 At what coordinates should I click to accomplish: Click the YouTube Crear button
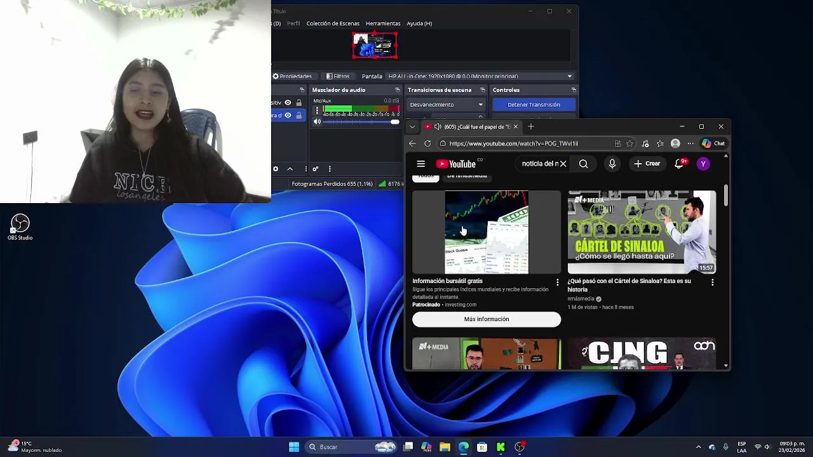[x=647, y=164]
